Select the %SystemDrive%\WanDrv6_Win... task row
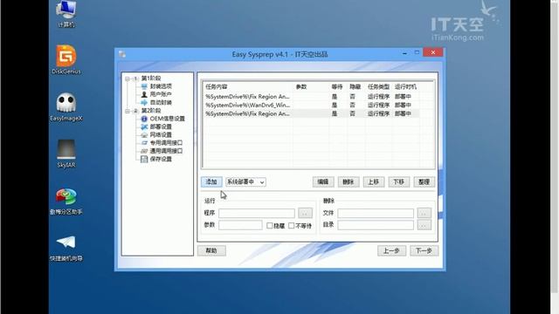This screenshot has width=559, height=314. [x=311, y=105]
